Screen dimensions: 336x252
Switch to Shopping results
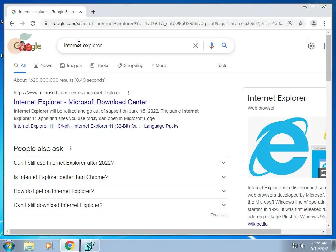131,66
